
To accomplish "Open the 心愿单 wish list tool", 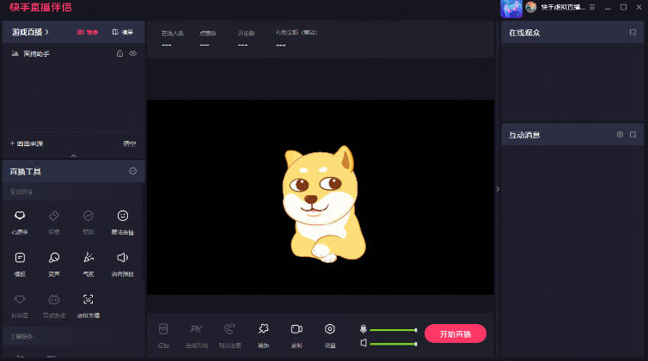I will click(x=21, y=219).
